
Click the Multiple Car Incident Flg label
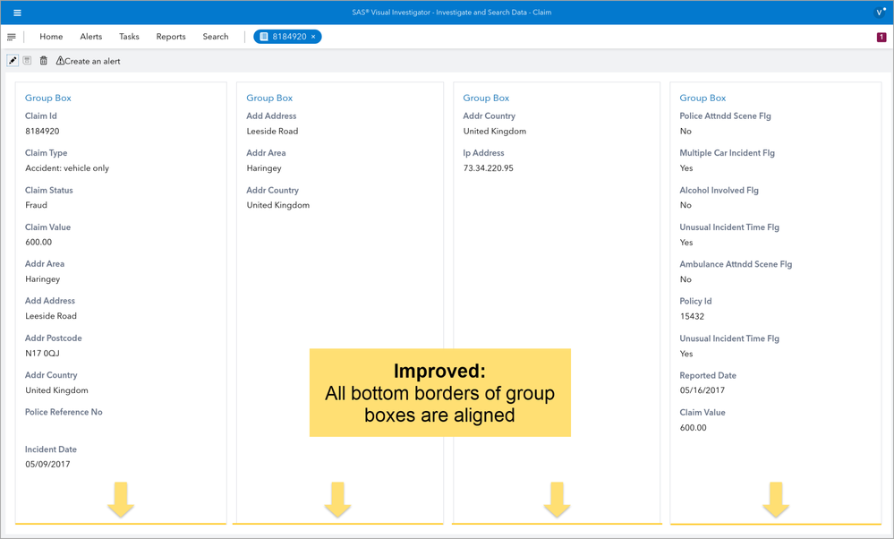coord(727,153)
